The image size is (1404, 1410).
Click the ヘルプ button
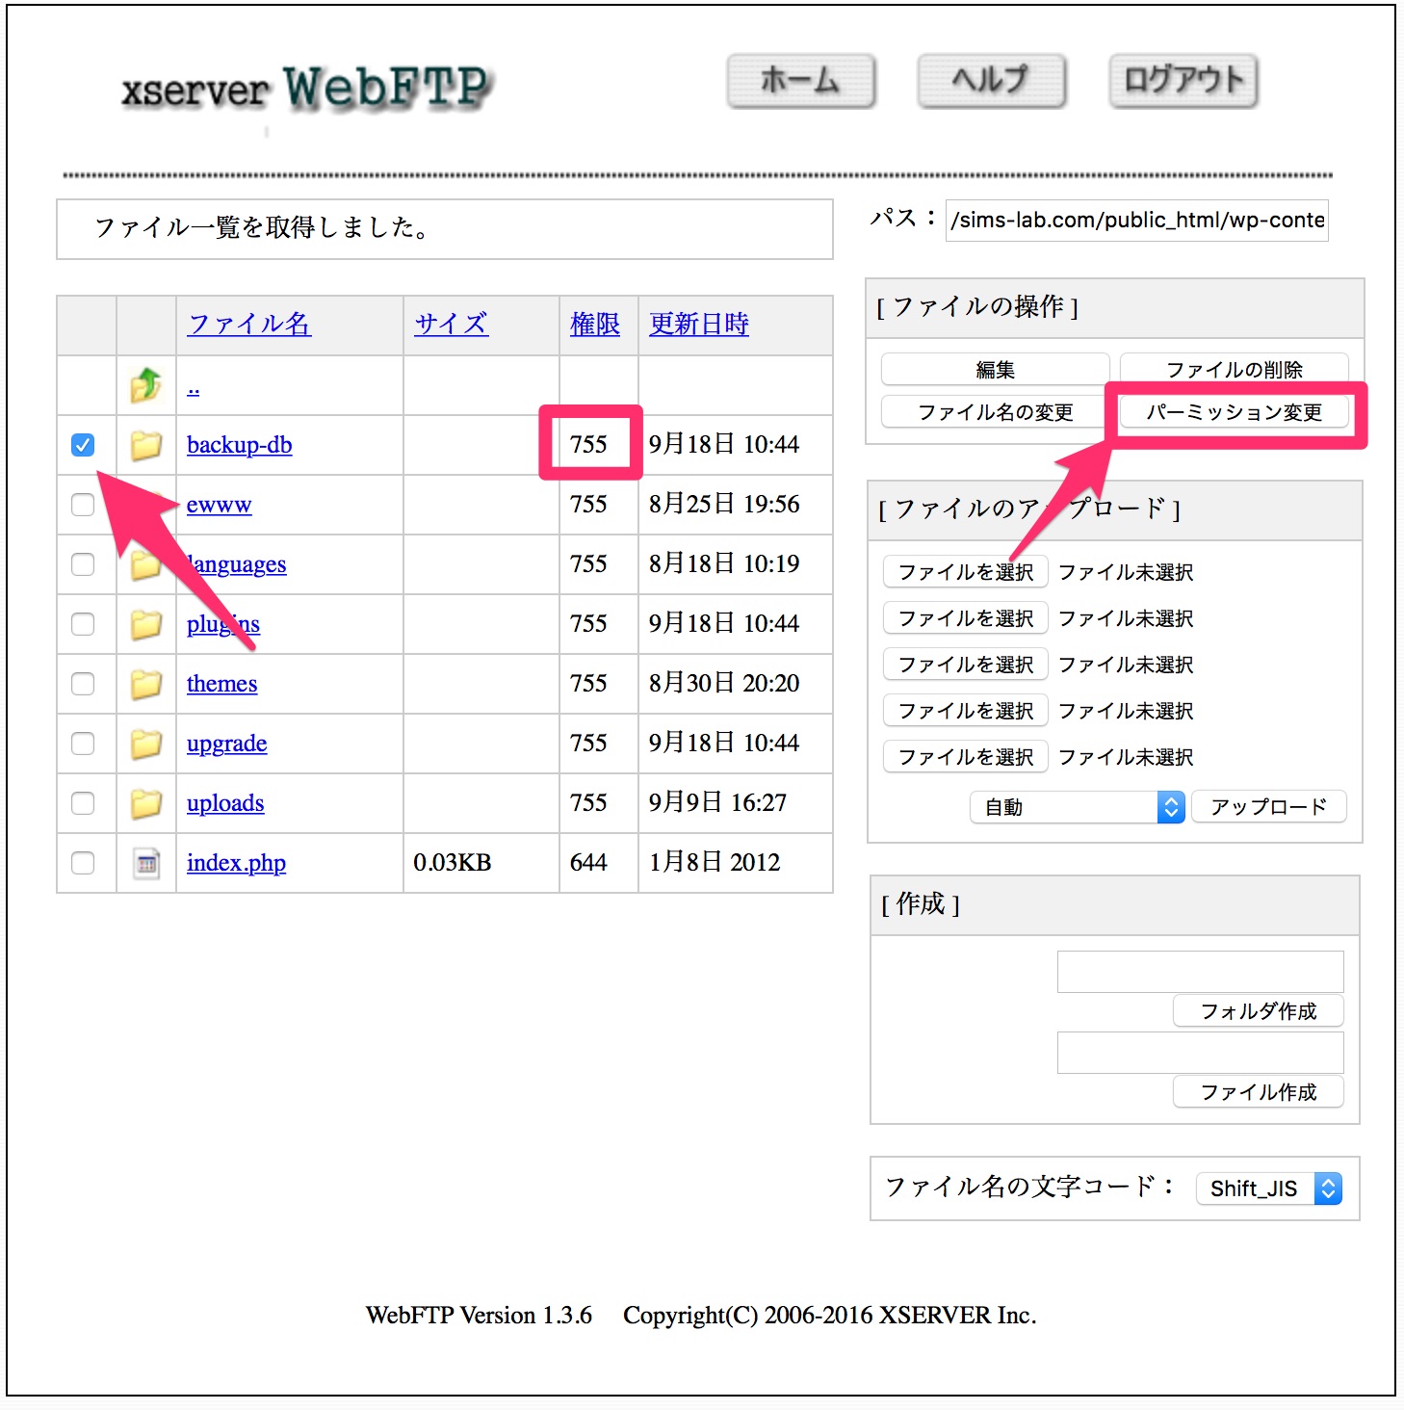[991, 80]
